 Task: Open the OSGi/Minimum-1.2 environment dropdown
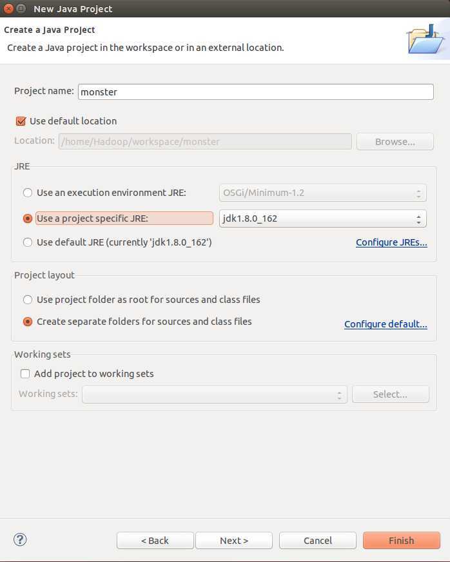pos(322,193)
